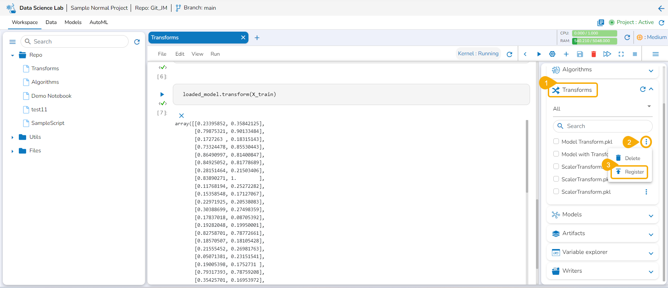Switch to the AutoML tab

coord(99,22)
